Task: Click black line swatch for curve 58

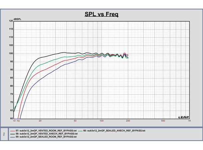Action: tap(13, 134)
